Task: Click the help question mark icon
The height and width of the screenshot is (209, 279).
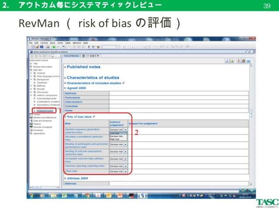Action: 238,61
